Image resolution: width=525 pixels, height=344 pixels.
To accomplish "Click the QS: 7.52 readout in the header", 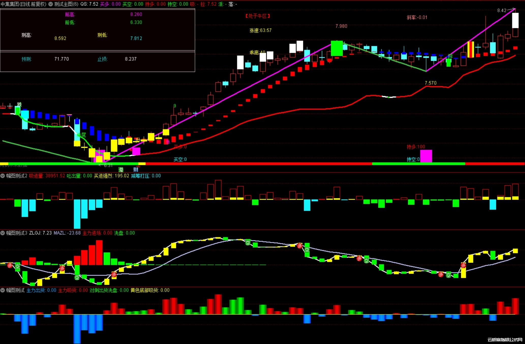I will click(x=89, y=4).
